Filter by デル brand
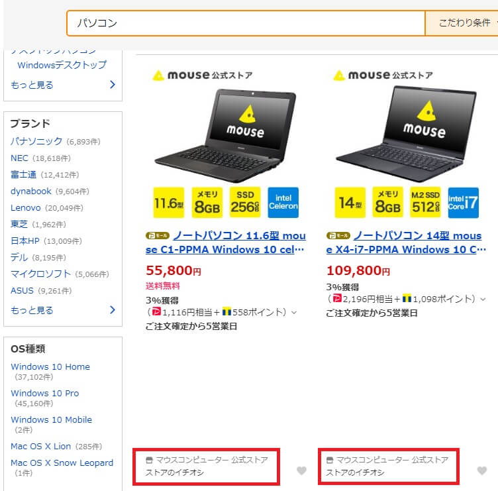 [x=19, y=257]
